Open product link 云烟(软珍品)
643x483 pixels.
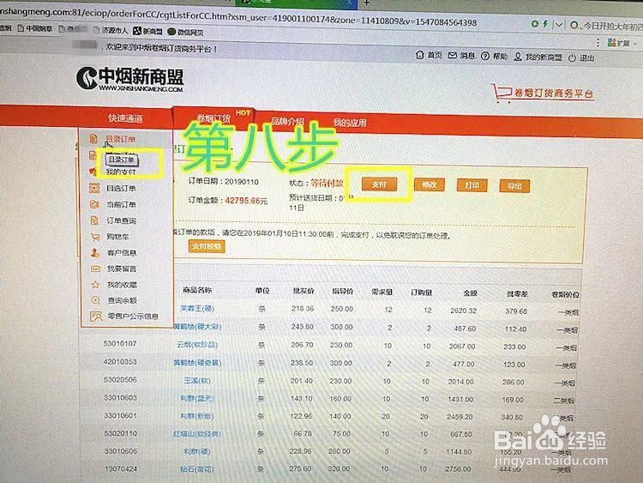197,344
